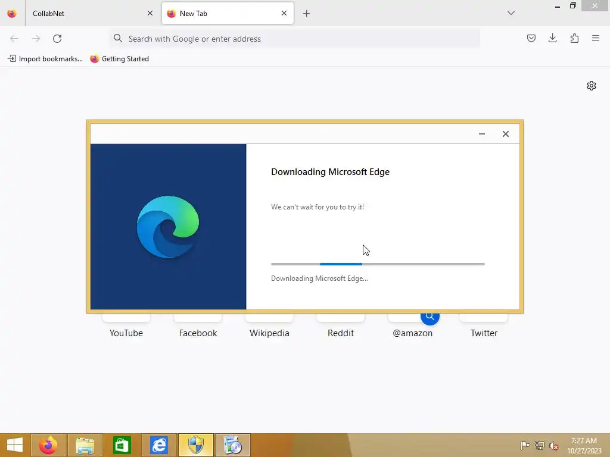The height and width of the screenshot is (457, 610).
Task: Switch to the New Tab tab
Action: (x=228, y=13)
